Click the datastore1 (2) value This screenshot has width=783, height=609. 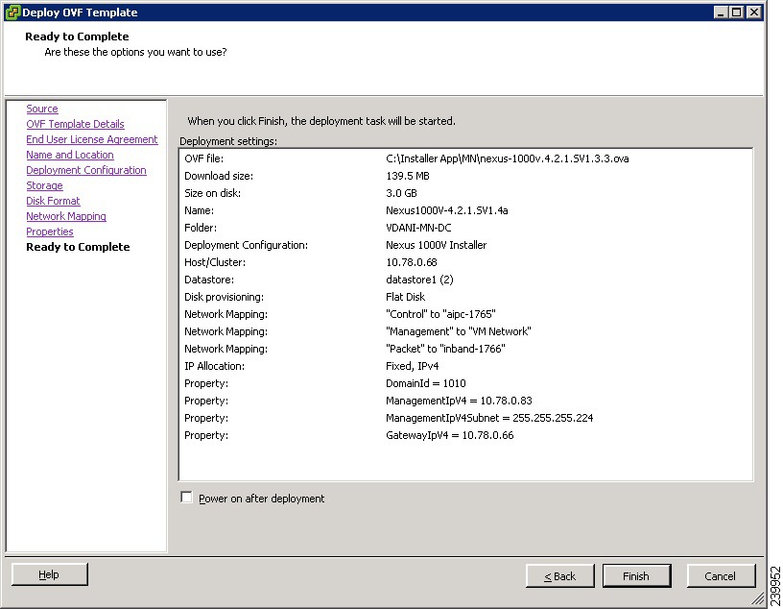419,280
